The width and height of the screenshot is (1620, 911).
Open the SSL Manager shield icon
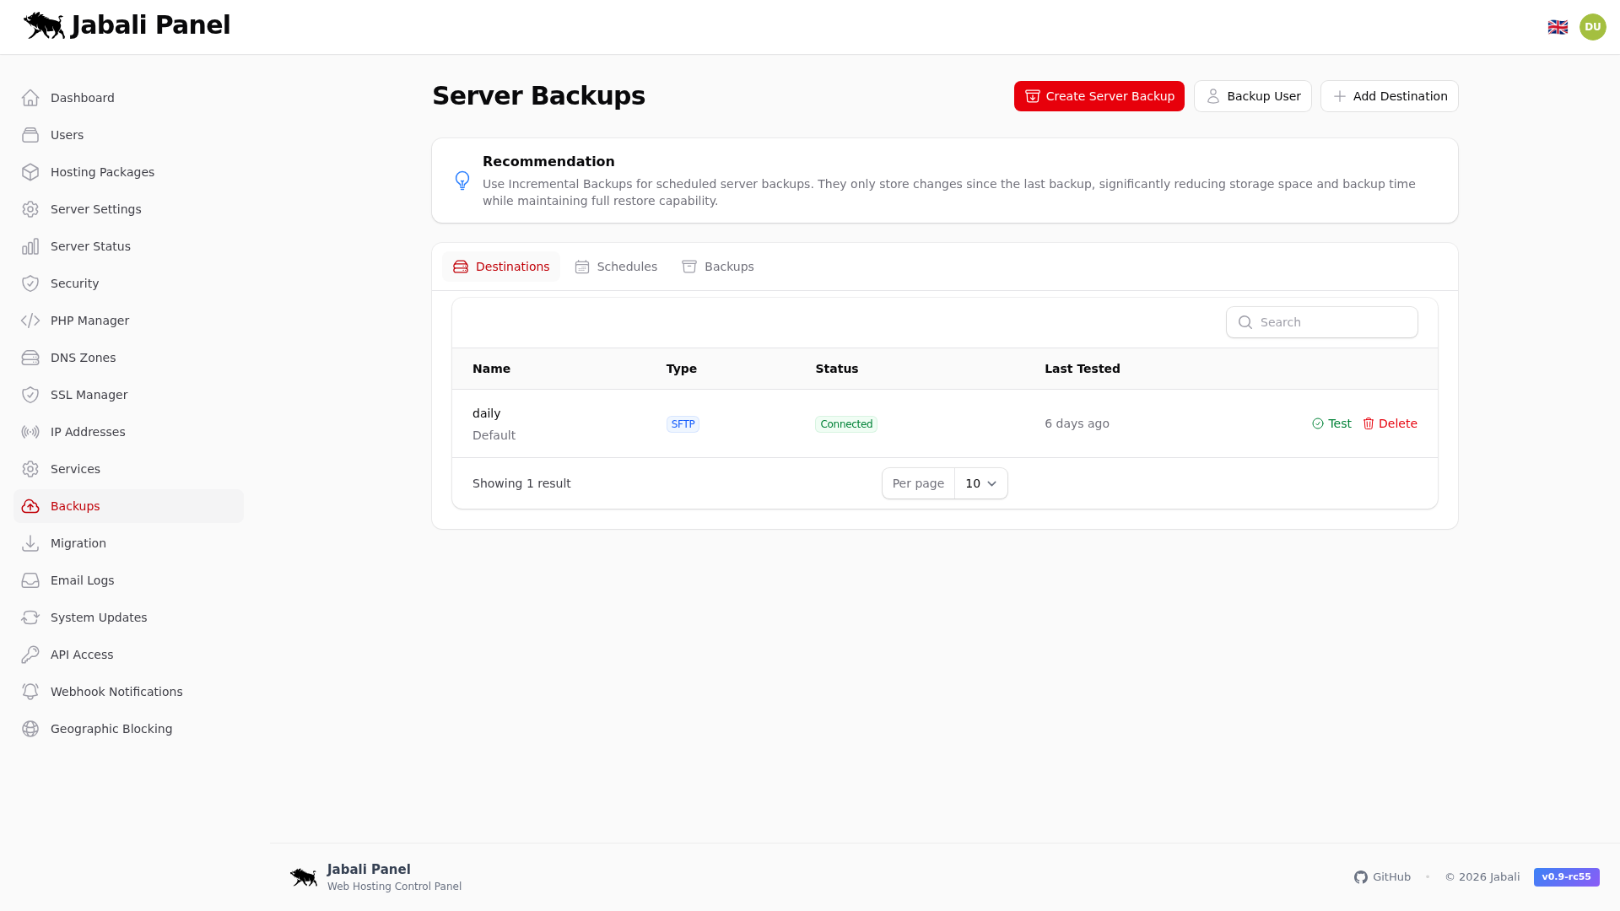(30, 395)
